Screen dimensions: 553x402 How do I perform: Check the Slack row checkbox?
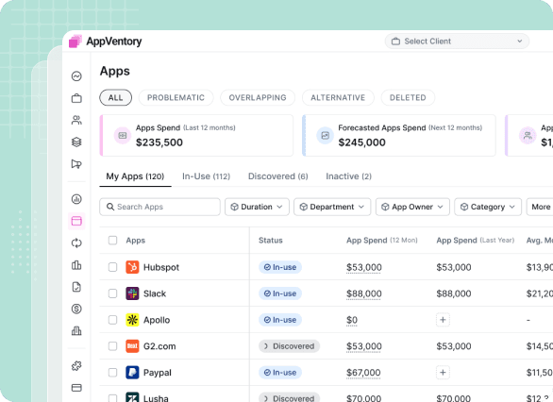coord(112,293)
